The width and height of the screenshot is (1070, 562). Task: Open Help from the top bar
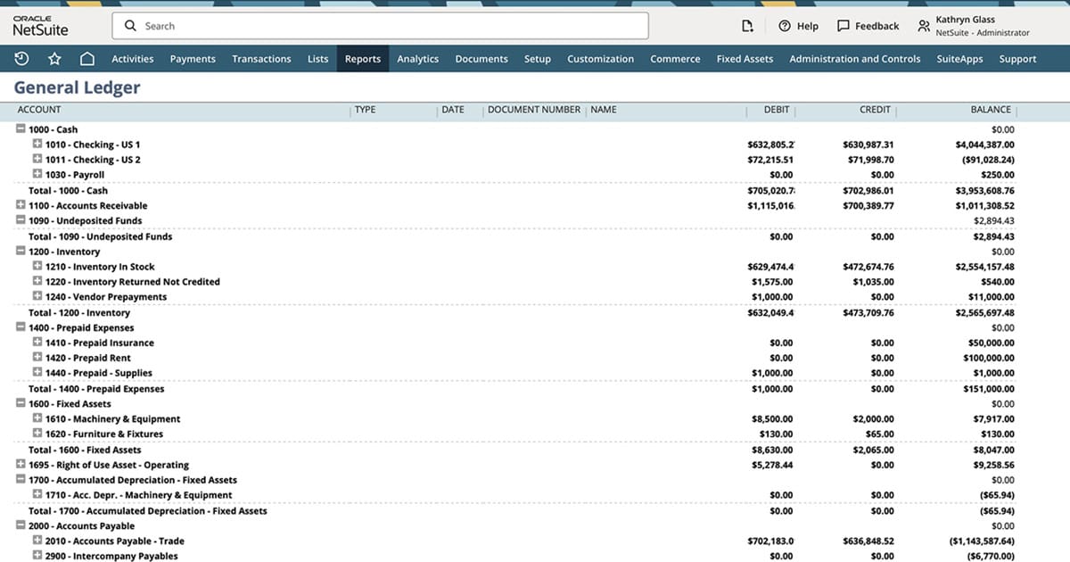[x=798, y=26]
